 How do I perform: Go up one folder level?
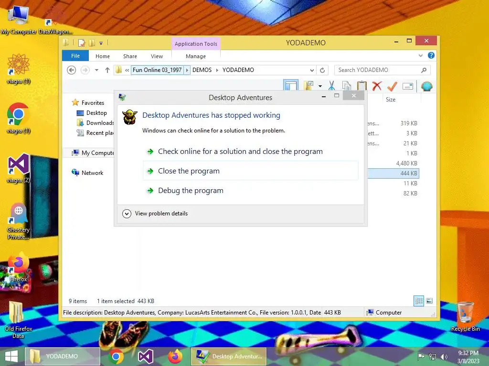[107, 70]
